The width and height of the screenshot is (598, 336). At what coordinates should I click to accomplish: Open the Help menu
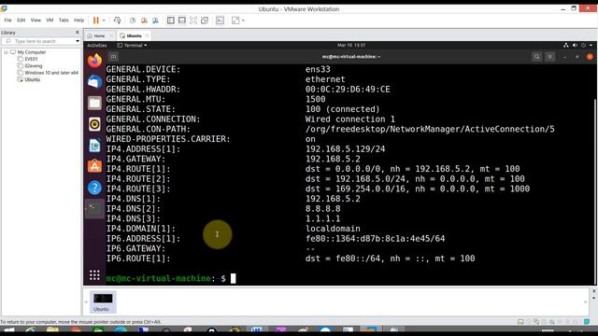coord(78,21)
